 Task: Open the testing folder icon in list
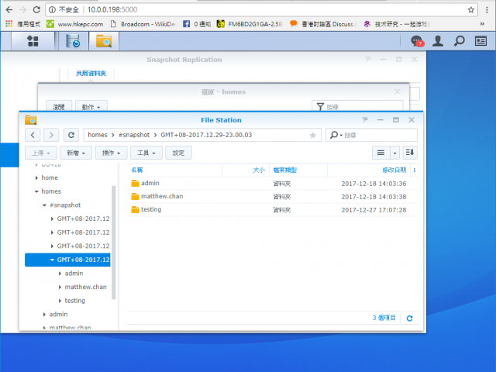pyautogui.click(x=135, y=209)
